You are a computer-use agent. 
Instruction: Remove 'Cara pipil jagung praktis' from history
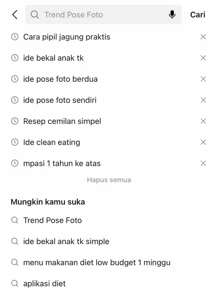[203, 37]
